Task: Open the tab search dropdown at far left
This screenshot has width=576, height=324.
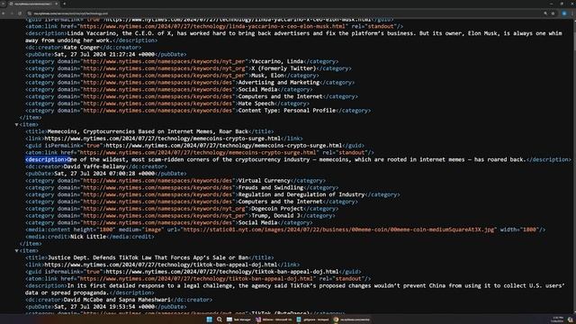Action: pyautogui.click(x=4, y=4)
